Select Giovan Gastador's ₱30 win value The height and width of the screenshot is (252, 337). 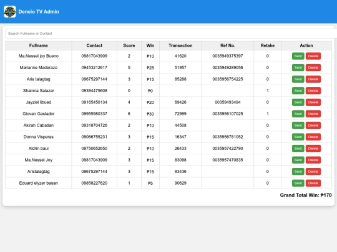[x=150, y=114]
